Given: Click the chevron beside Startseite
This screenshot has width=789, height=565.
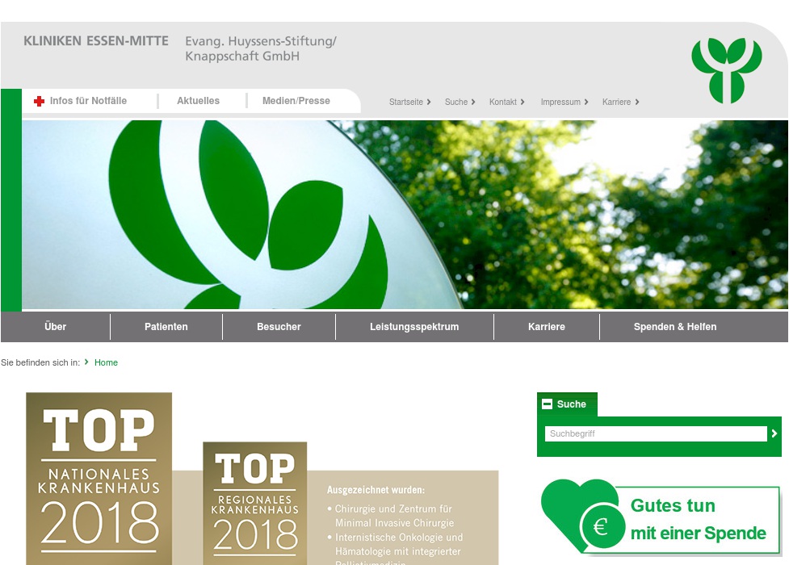Looking at the screenshot, I should point(429,102).
